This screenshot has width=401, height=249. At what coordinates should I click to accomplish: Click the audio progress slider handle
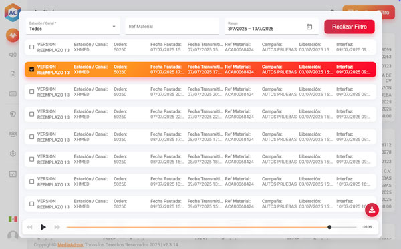329,227
